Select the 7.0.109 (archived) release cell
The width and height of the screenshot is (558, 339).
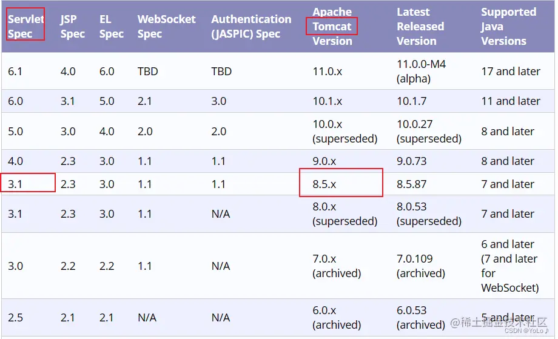pos(421,266)
